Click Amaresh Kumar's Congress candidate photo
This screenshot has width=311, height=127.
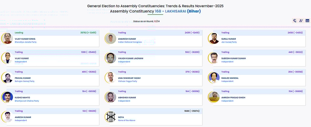pos(110,38)
